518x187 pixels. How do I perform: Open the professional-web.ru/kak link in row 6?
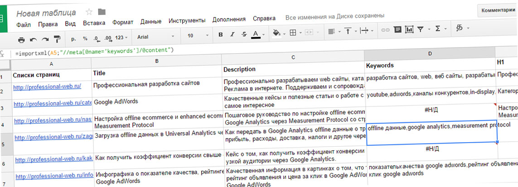(x=54, y=159)
